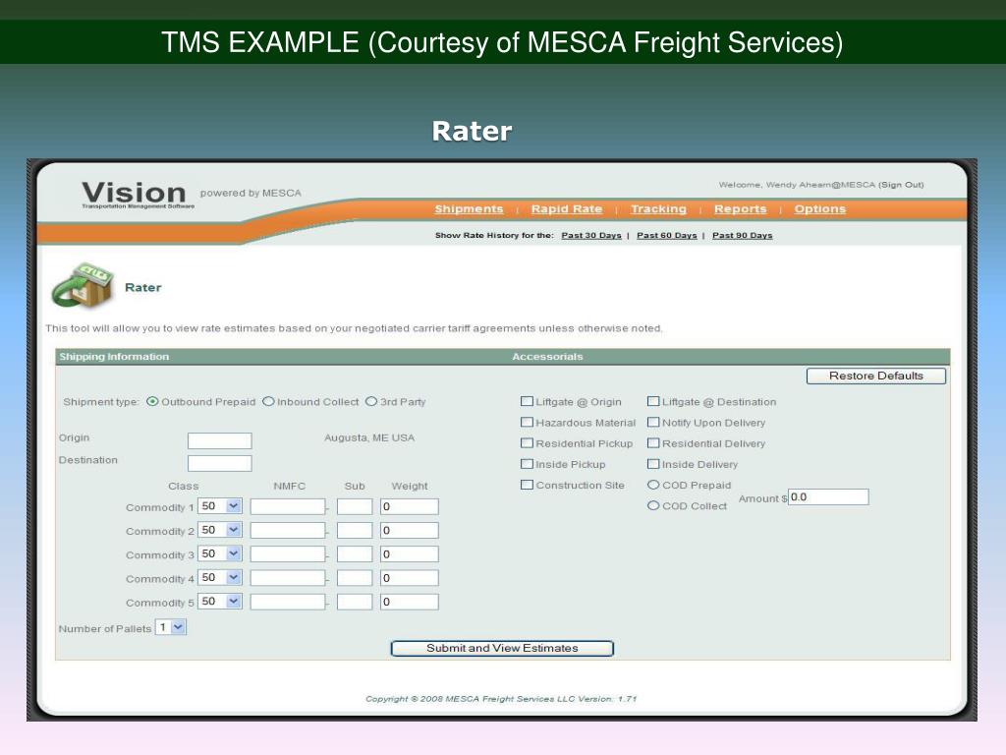This screenshot has width=1006, height=755.
Task: Click the 'Augusta, ME USA' text
Action: [369, 437]
